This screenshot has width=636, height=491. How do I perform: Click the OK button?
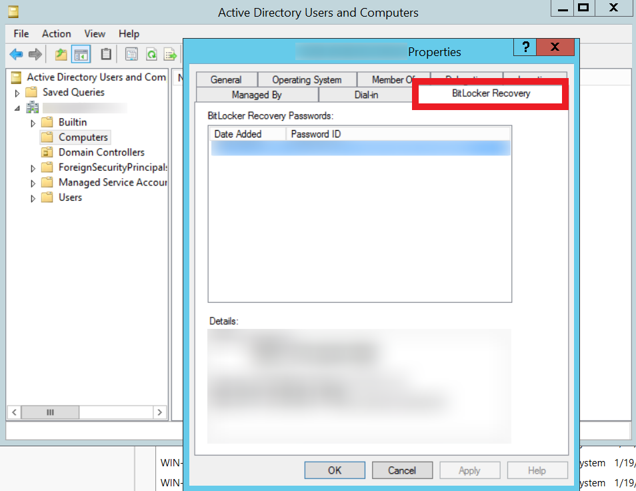[334, 470]
